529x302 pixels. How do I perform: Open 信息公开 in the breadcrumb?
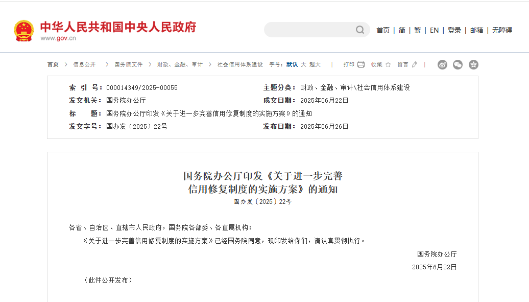[84, 64]
